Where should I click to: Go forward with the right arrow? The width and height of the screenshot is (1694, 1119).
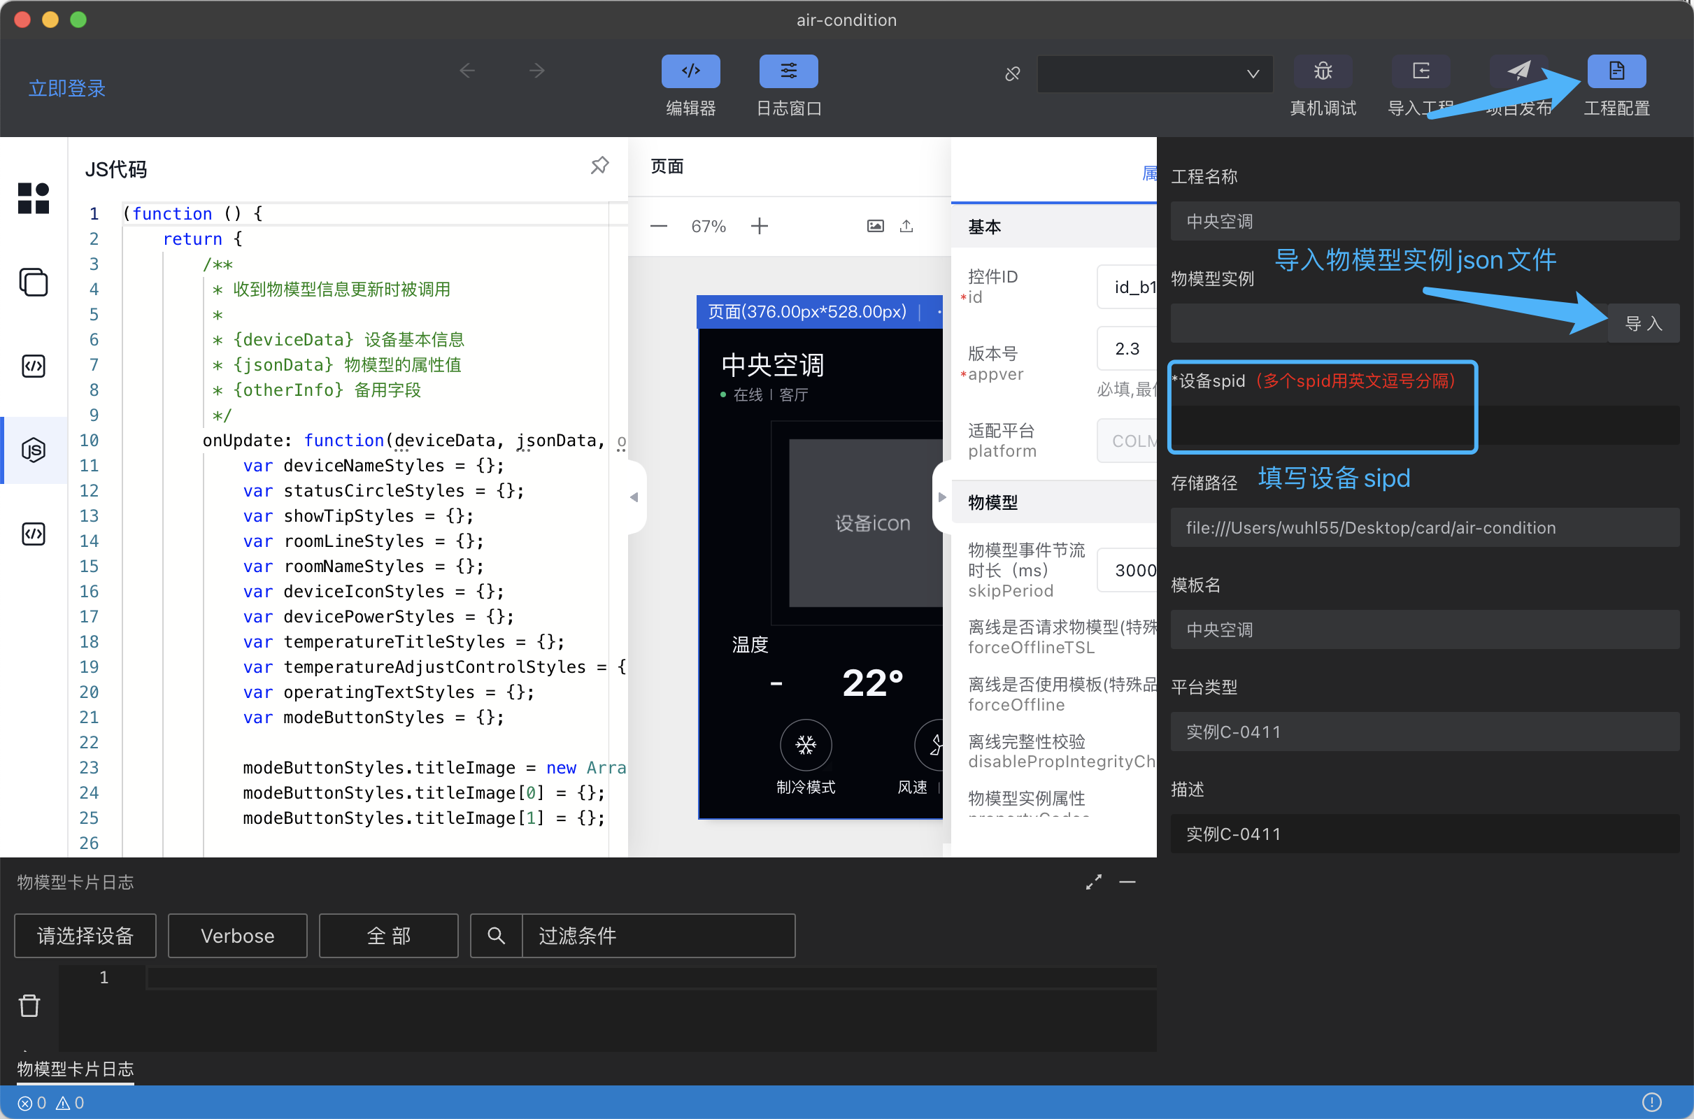536,71
